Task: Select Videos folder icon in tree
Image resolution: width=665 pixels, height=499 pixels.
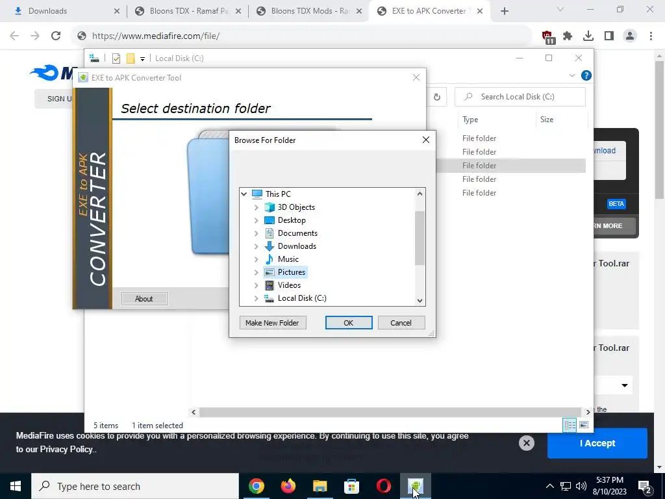Action: tap(270, 285)
